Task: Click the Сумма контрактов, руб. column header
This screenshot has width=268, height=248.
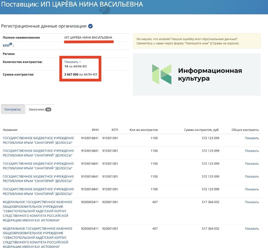Action: (x=201, y=130)
